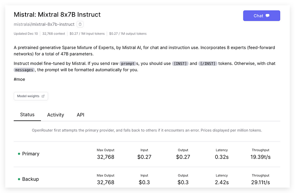
Task: Click the model ID text mistralai/mixtral-8x7b-instruct
Action: [44, 24]
